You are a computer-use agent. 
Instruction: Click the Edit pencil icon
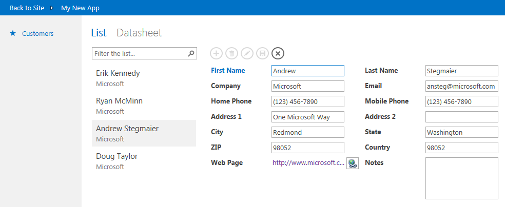pyautogui.click(x=247, y=53)
